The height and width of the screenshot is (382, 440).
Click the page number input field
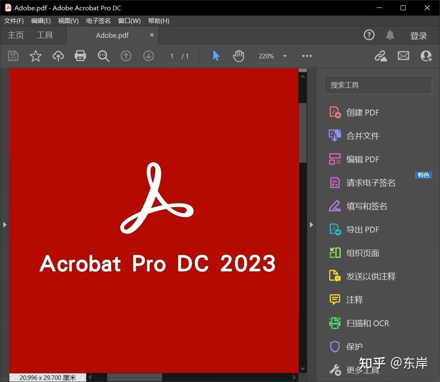pos(172,56)
